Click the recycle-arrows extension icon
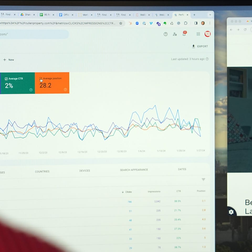The image size is (252, 252). (172, 23)
